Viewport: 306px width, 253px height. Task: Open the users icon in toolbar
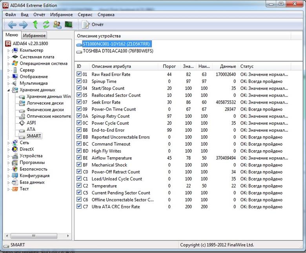57,25
